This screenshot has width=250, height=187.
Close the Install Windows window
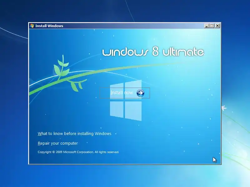pyautogui.click(x=217, y=26)
